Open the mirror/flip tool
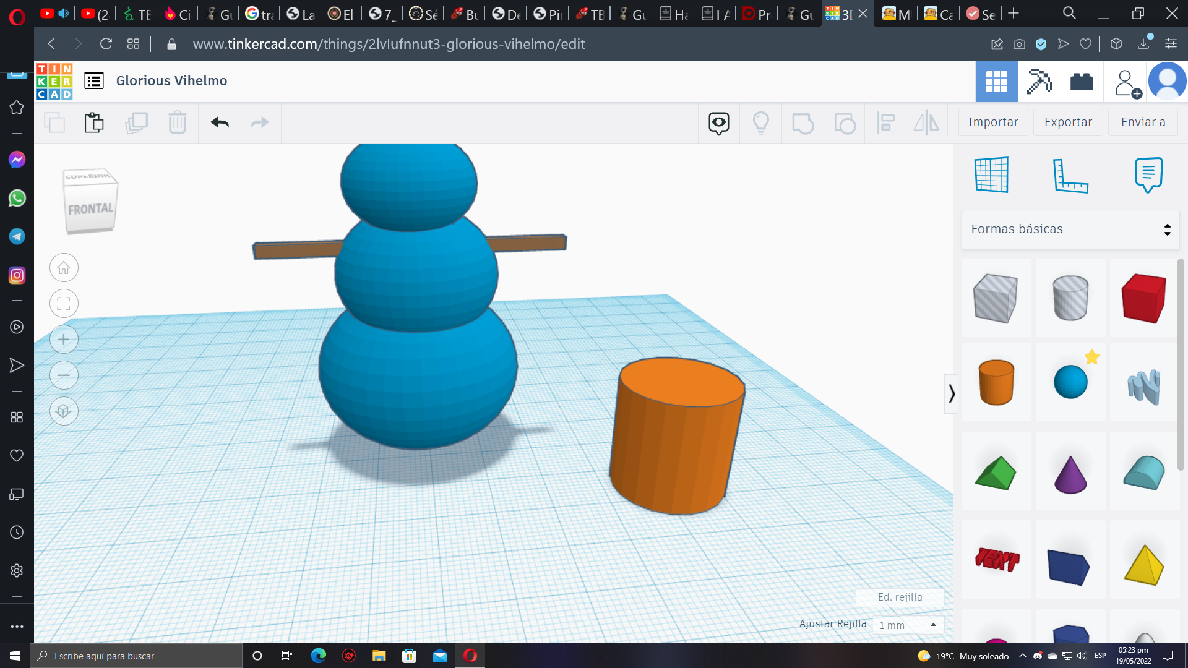This screenshot has height=668, width=1188. [926, 122]
